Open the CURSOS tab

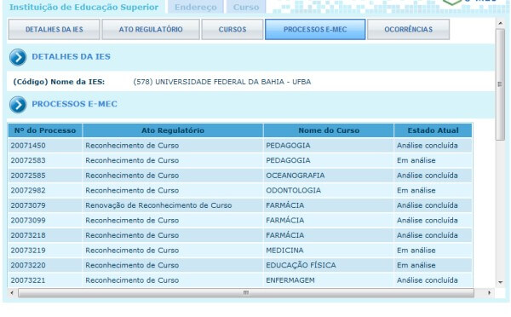coord(233,29)
